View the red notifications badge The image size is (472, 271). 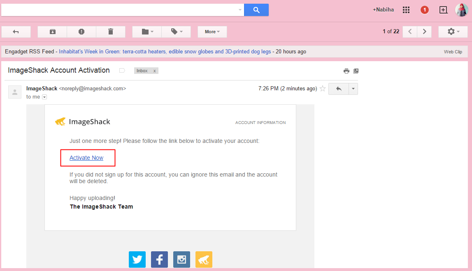424,10
